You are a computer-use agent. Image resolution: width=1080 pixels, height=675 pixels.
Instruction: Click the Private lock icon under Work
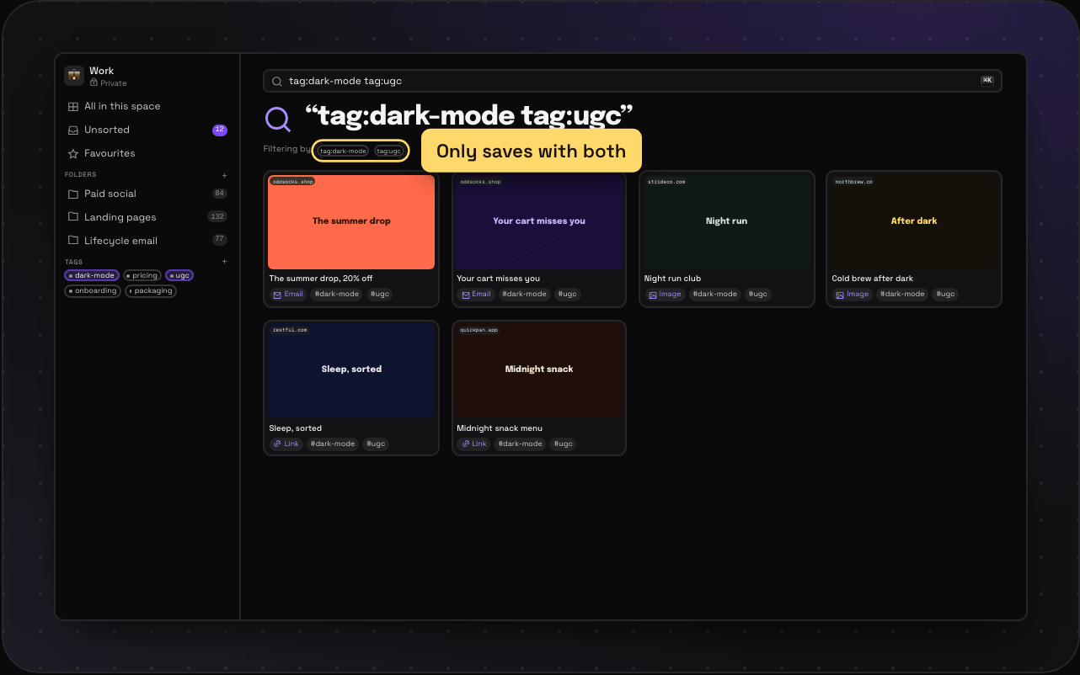[x=94, y=83]
